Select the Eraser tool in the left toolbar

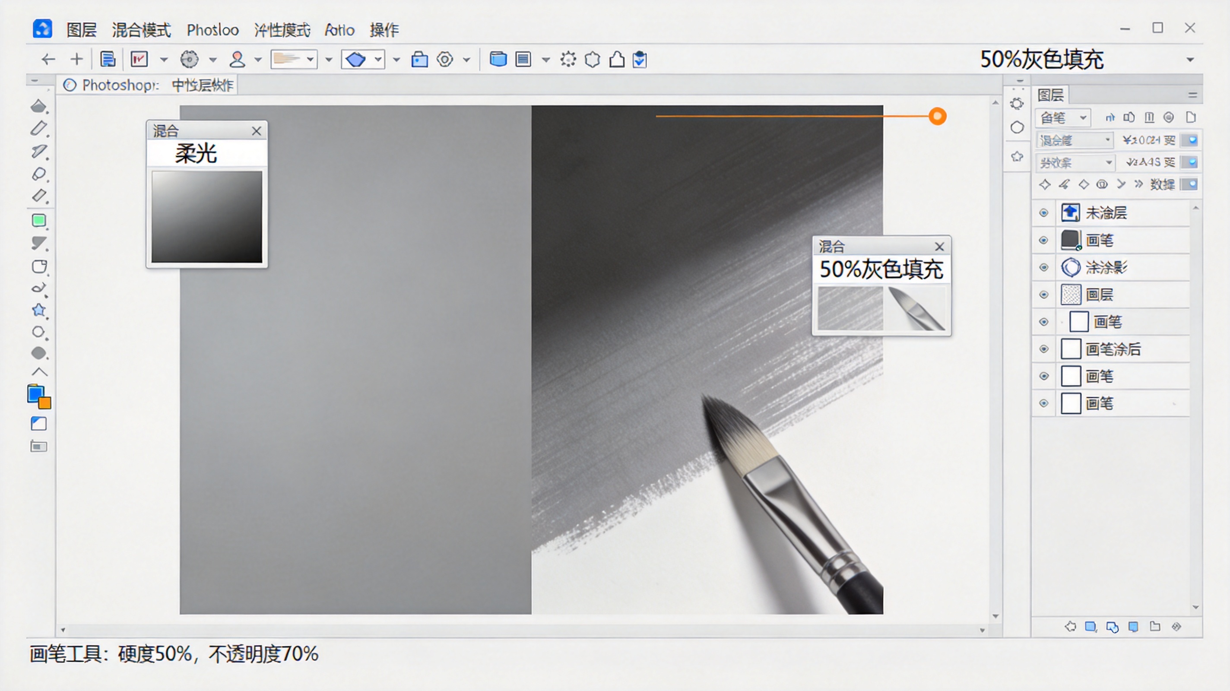pyautogui.click(x=39, y=196)
